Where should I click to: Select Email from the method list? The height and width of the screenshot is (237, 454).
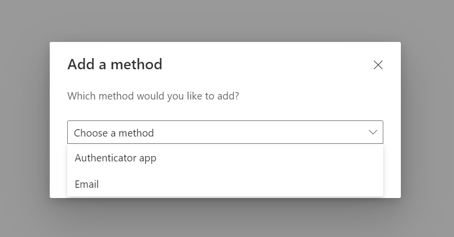(x=225, y=184)
